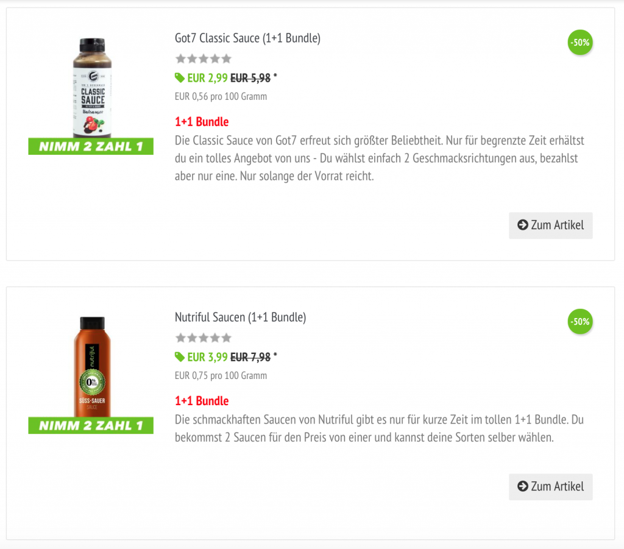Click the green price tag icon beside EUR 3,99
This screenshot has width=624, height=549.
coord(180,356)
